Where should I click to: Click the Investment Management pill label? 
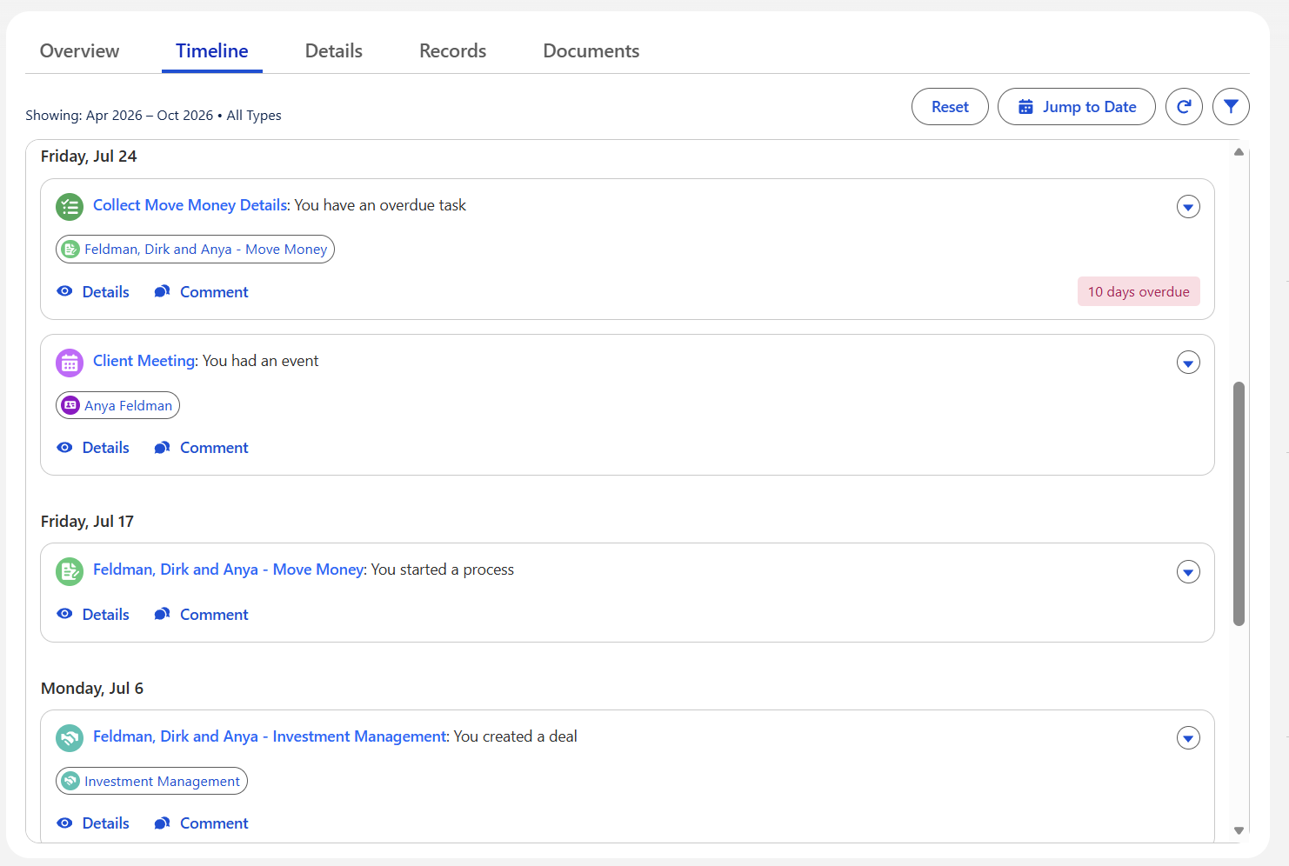[x=162, y=781]
